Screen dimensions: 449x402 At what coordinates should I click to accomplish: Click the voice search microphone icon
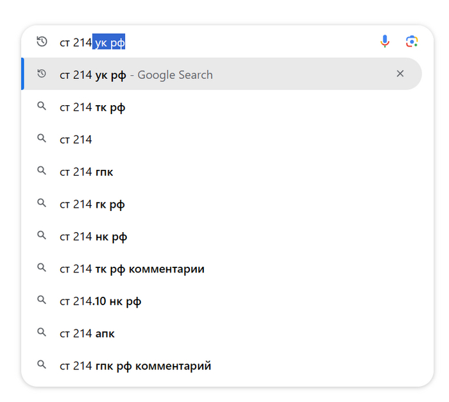point(385,42)
